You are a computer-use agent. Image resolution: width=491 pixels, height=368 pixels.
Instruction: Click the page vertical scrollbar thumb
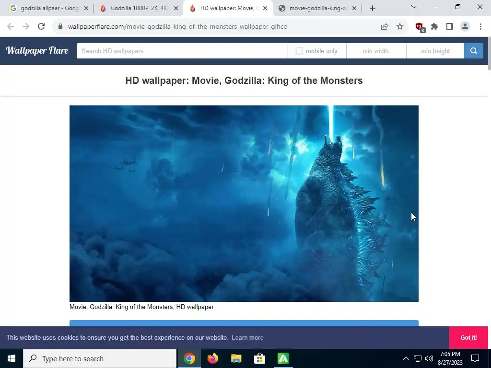(489, 54)
